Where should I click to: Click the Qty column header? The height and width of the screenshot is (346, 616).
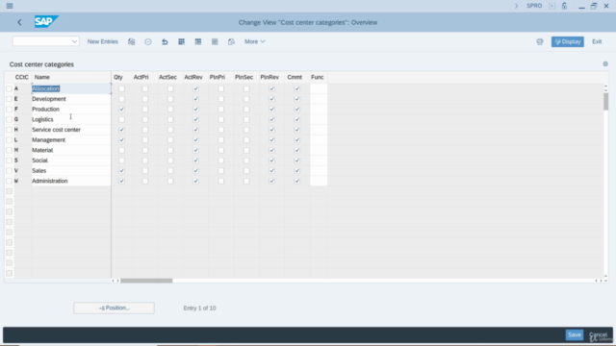[121, 77]
